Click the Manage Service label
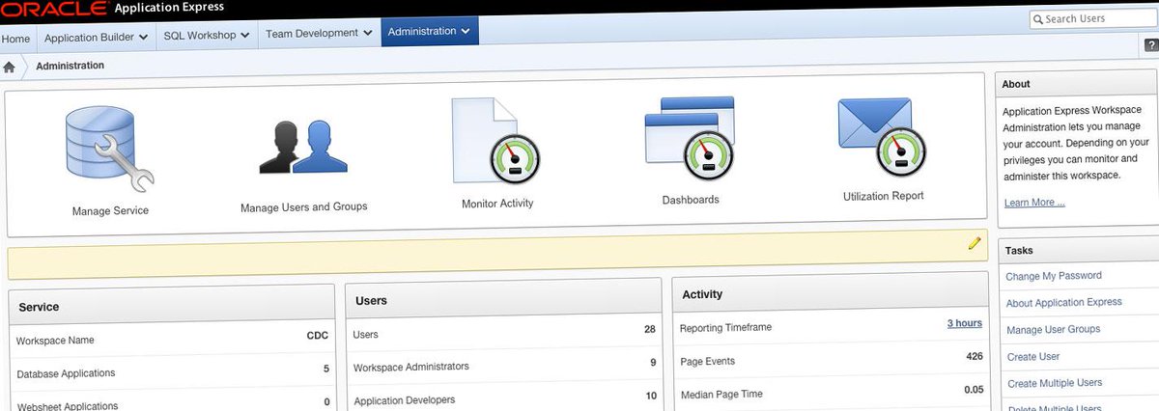 click(110, 210)
